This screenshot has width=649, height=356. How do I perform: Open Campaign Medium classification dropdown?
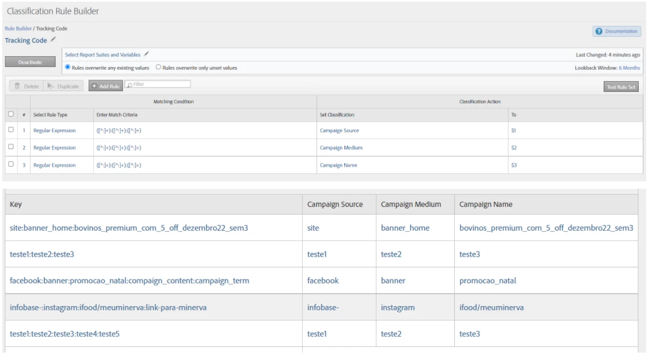(341, 148)
